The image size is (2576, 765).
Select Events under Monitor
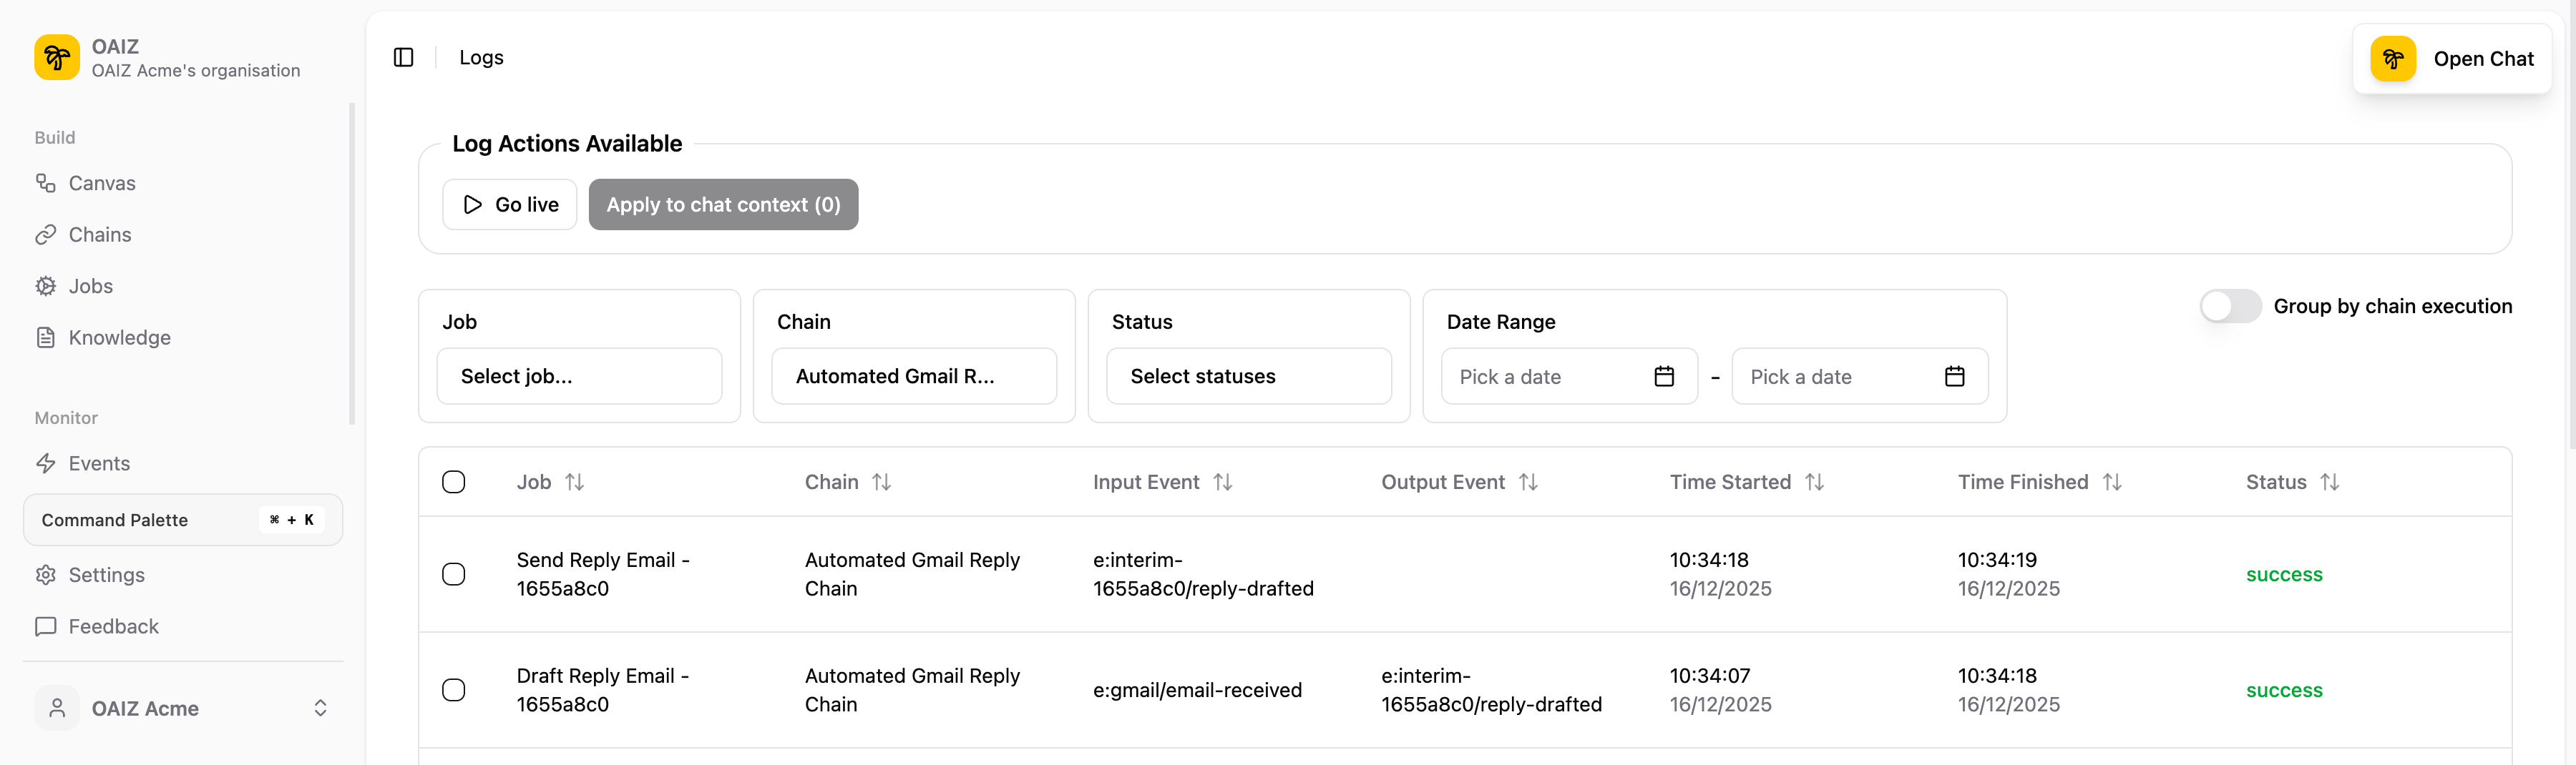point(98,463)
